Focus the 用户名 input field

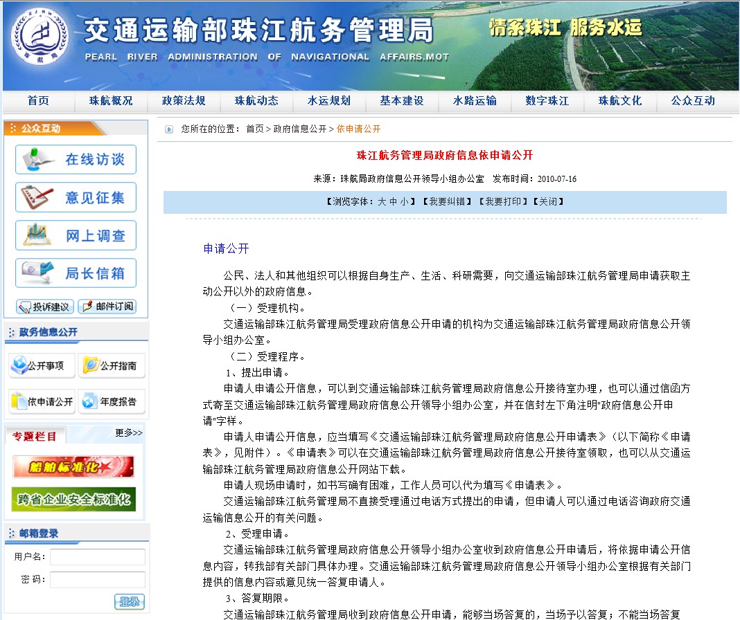[98, 557]
